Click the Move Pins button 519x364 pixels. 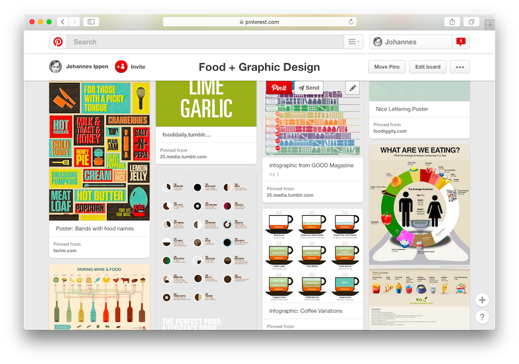click(x=387, y=67)
